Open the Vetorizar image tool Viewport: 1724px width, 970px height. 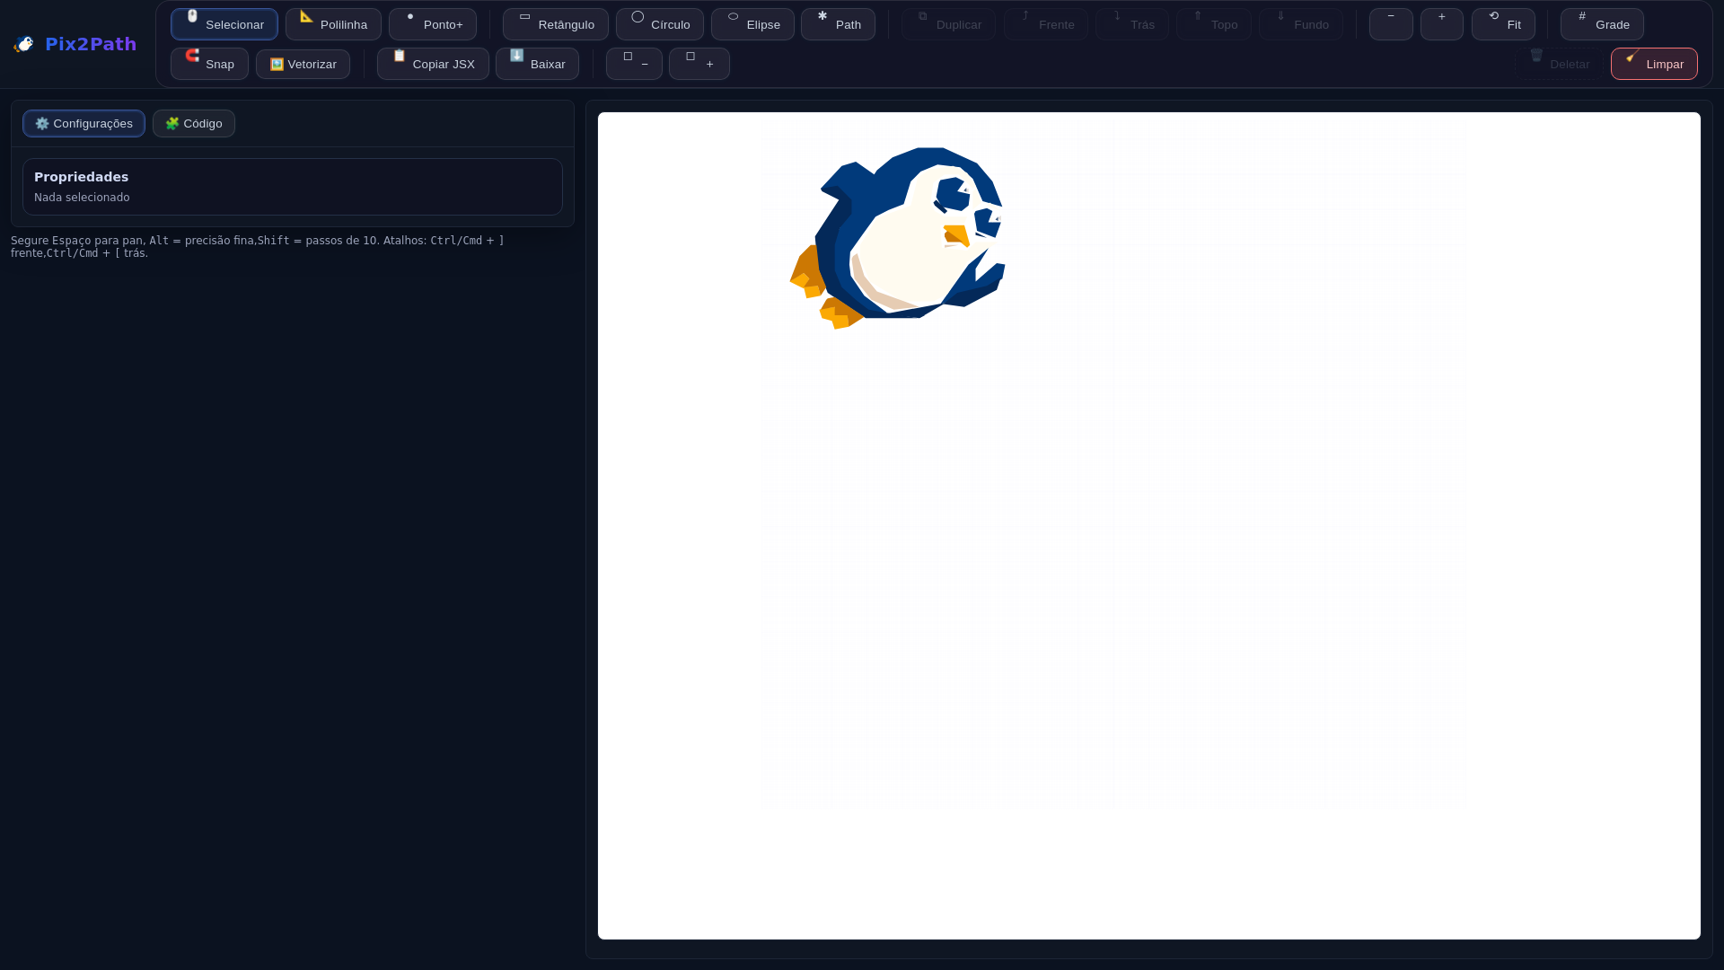coord(303,64)
